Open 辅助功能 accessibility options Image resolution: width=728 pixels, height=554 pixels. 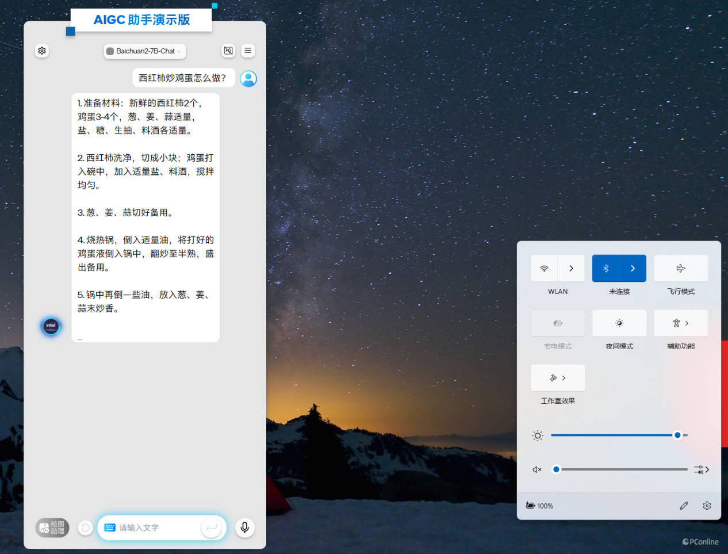(x=681, y=323)
